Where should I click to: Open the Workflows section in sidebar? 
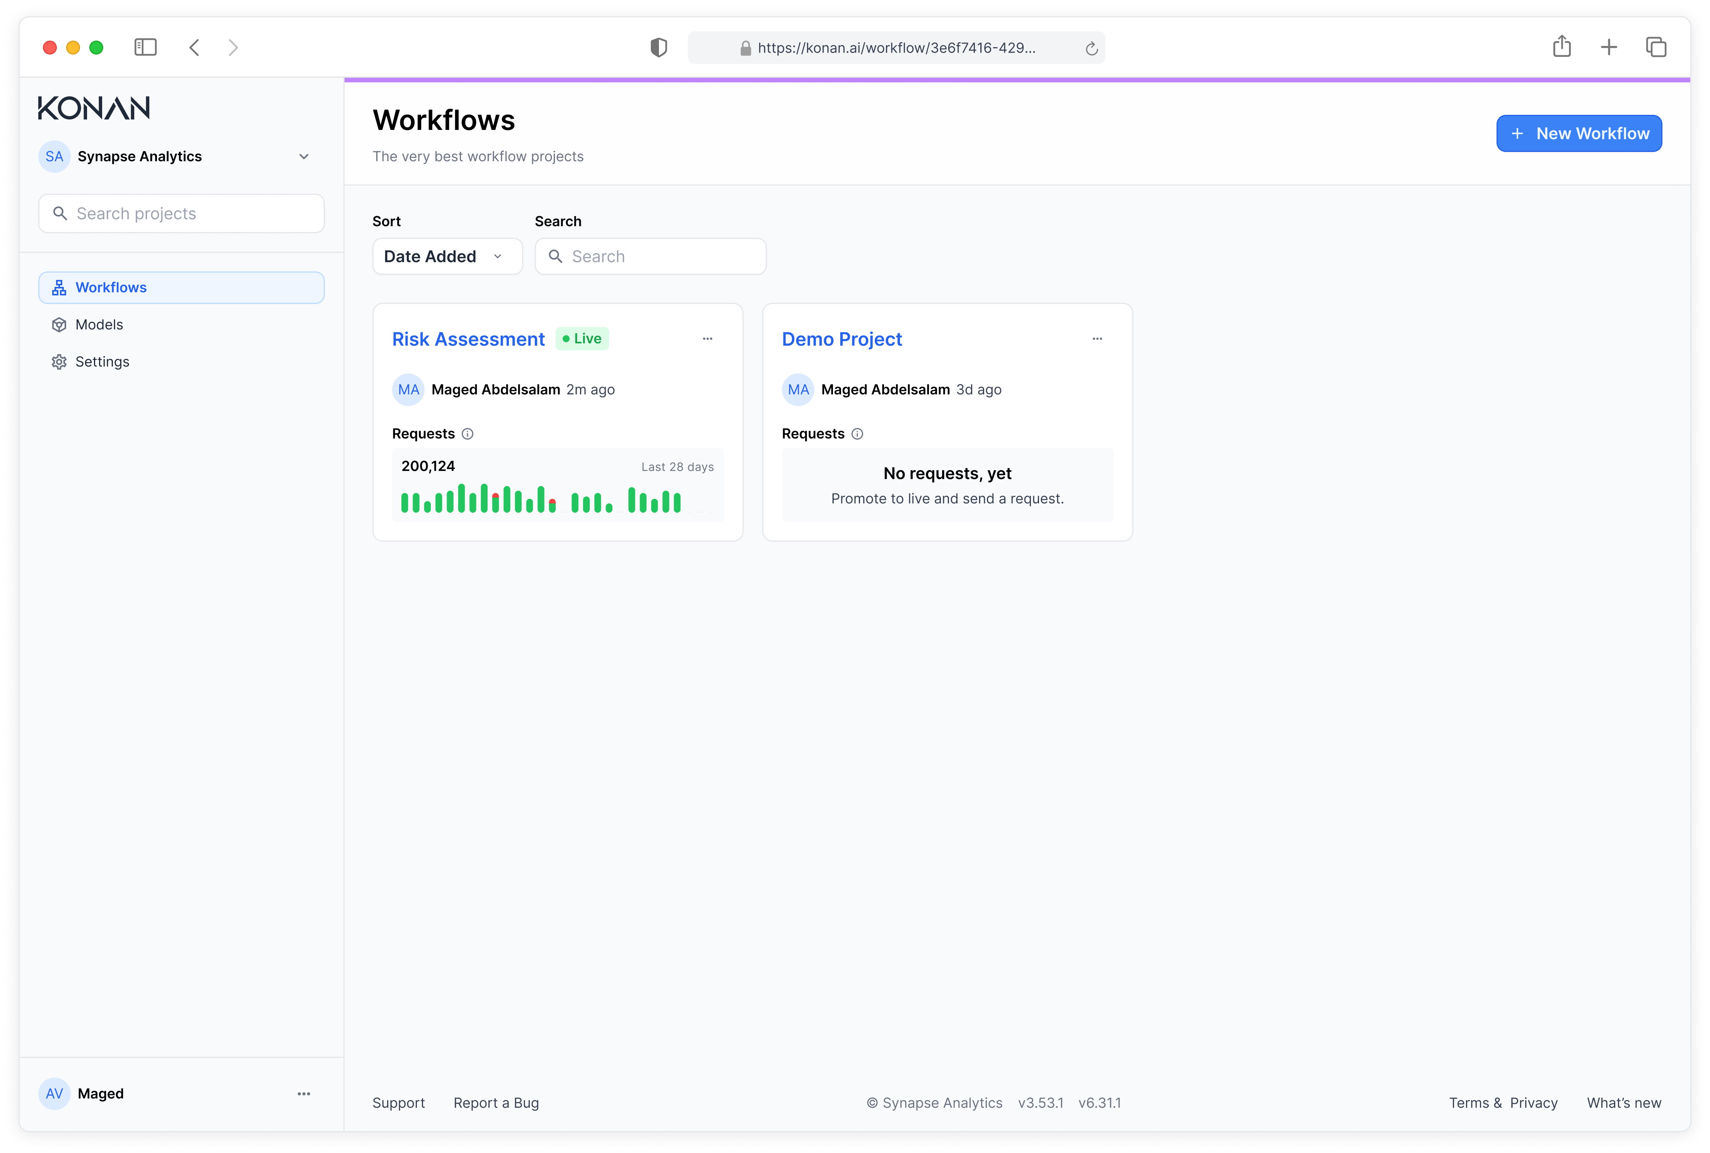point(181,288)
